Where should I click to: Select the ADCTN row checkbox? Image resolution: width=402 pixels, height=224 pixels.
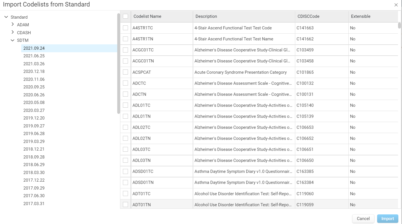(125, 94)
